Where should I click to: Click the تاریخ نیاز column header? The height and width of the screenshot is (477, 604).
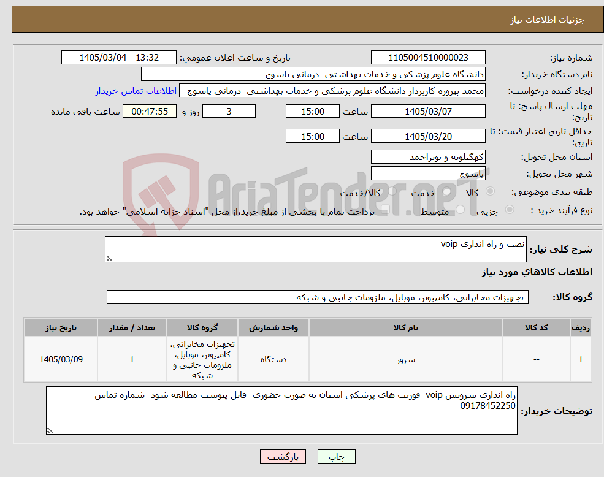point(61,327)
